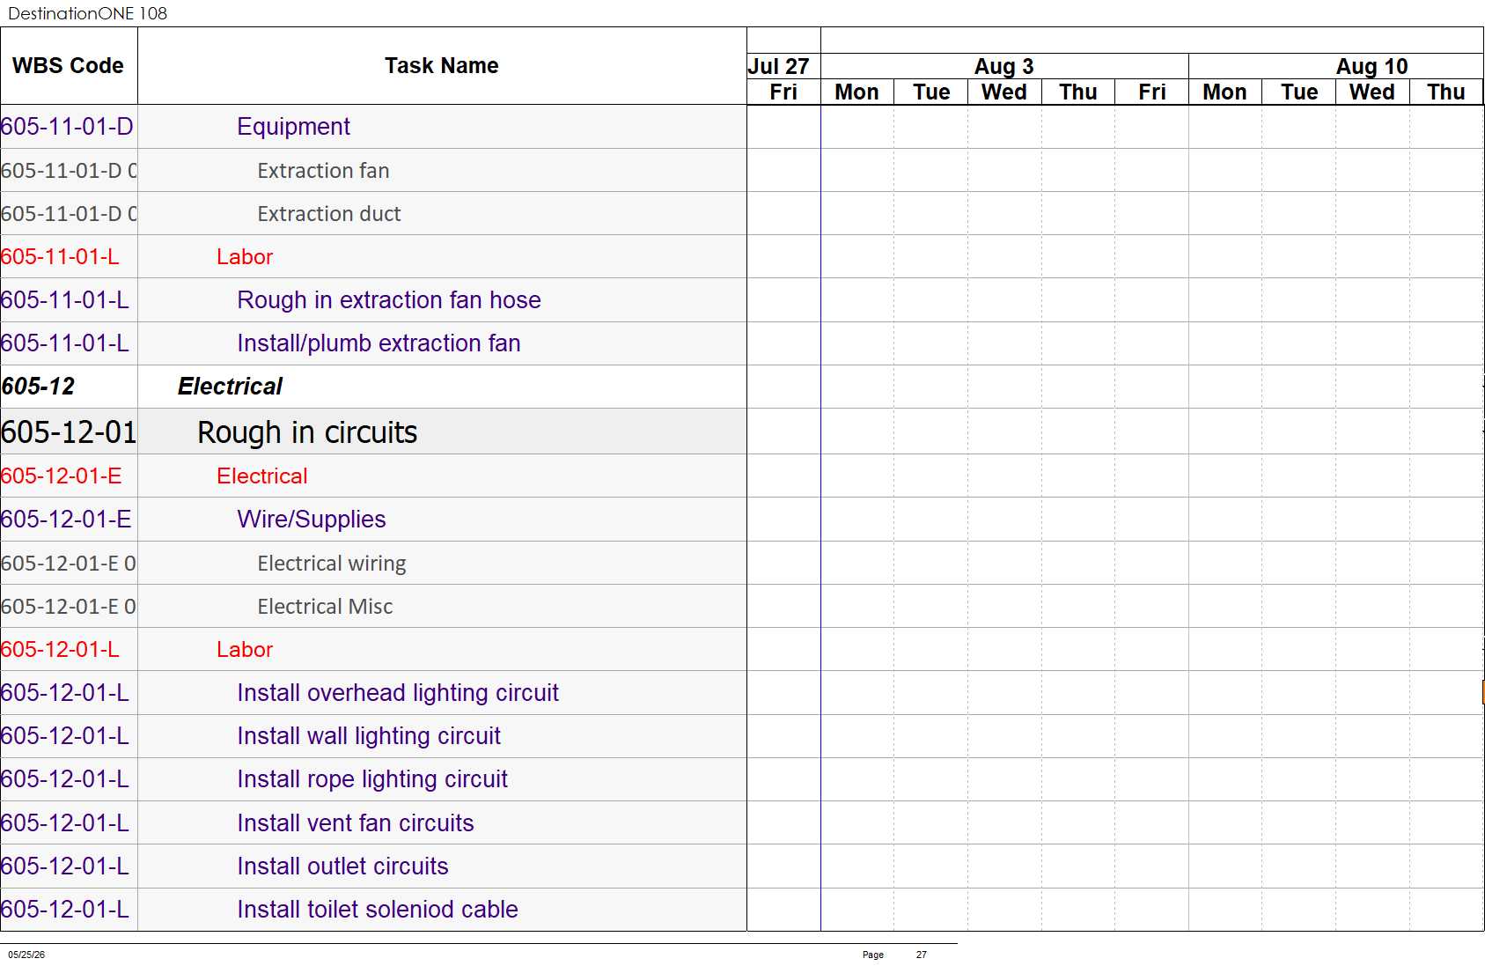Select Install overhead lighting circuit task
Viewport: 1485px width, 966px height.
click(x=398, y=693)
